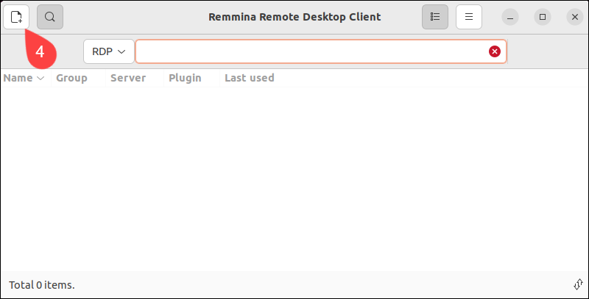Viewport: 589px width, 299px height.
Task: Toggle the search bar magnifier button
Action: click(50, 17)
